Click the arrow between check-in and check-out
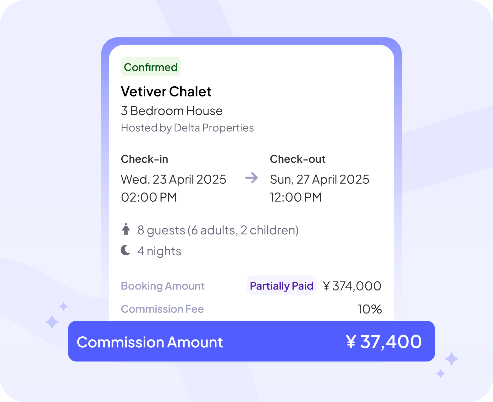The width and height of the screenshot is (493, 402). pos(252,178)
